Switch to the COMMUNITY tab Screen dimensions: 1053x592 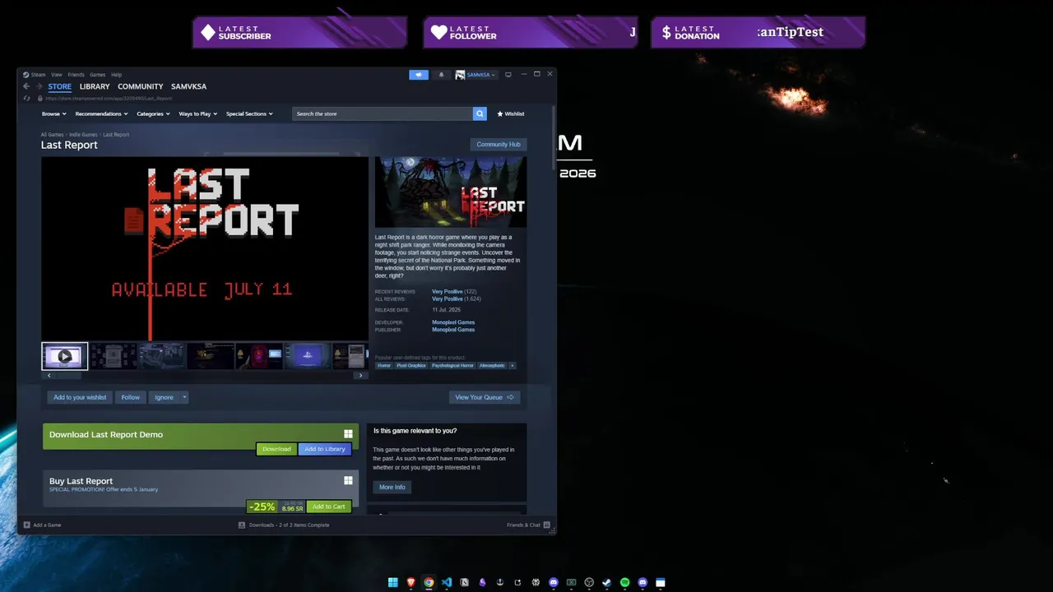click(x=141, y=86)
